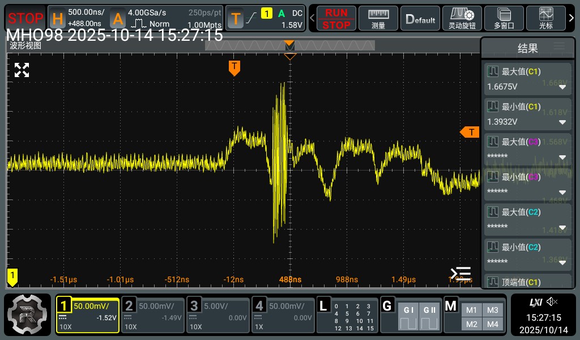Screen dimensions: 580x340
Task: Expand the C1 最小值 1.3932V result dropdown
Action: (562, 122)
